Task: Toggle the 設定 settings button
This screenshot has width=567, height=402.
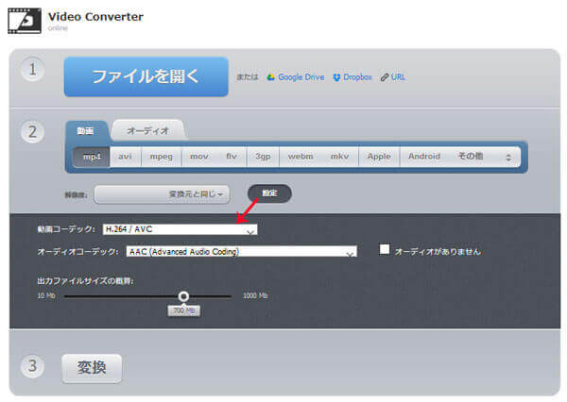Action: (269, 193)
